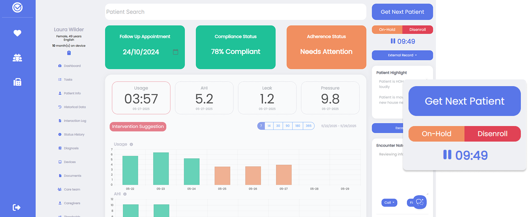Click the heart icon in the left sidebar
The width and height of the screenshot is (528, 217).
18,33
